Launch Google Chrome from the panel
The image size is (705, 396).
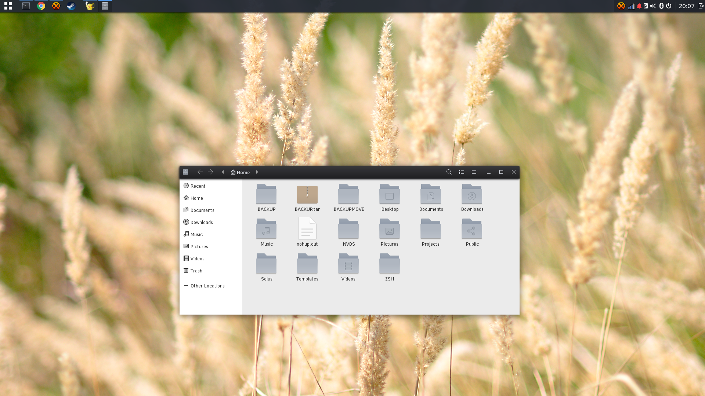41,6
